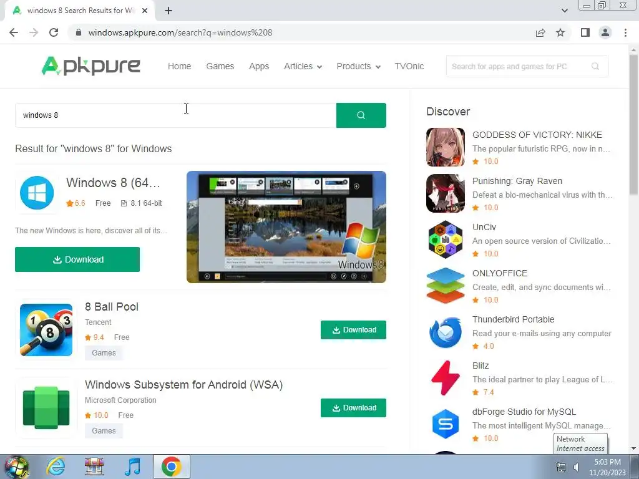Open the Blitz title link

coord(480,365)
